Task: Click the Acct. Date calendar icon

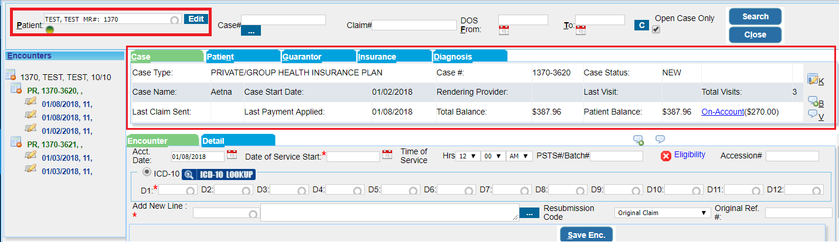Action: point(232,155)
